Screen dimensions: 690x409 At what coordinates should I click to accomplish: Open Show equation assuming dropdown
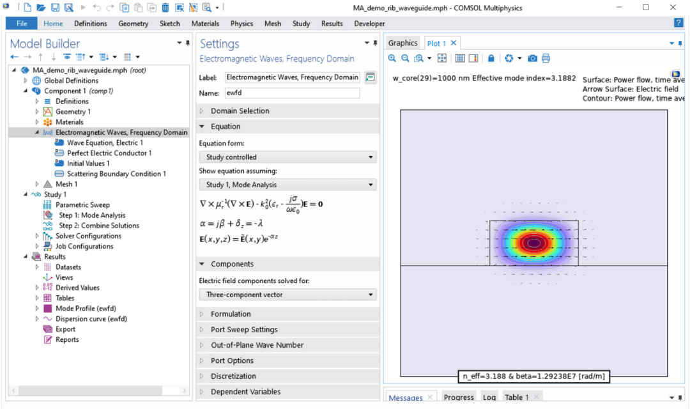(x=287, y=185)
